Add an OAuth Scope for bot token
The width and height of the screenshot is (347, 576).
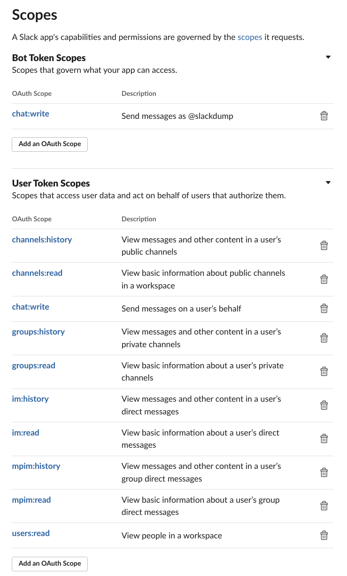[50, 144]
